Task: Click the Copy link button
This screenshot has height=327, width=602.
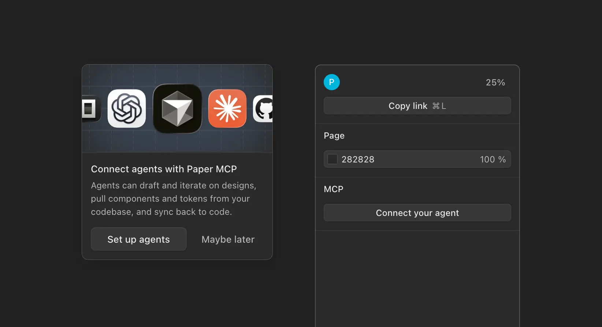Action: (x=417, y=106)
